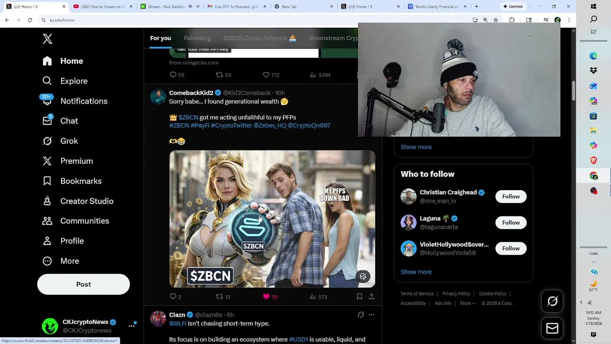
Task: Repost the post with 93 reposts
Action: coord(220,75)
